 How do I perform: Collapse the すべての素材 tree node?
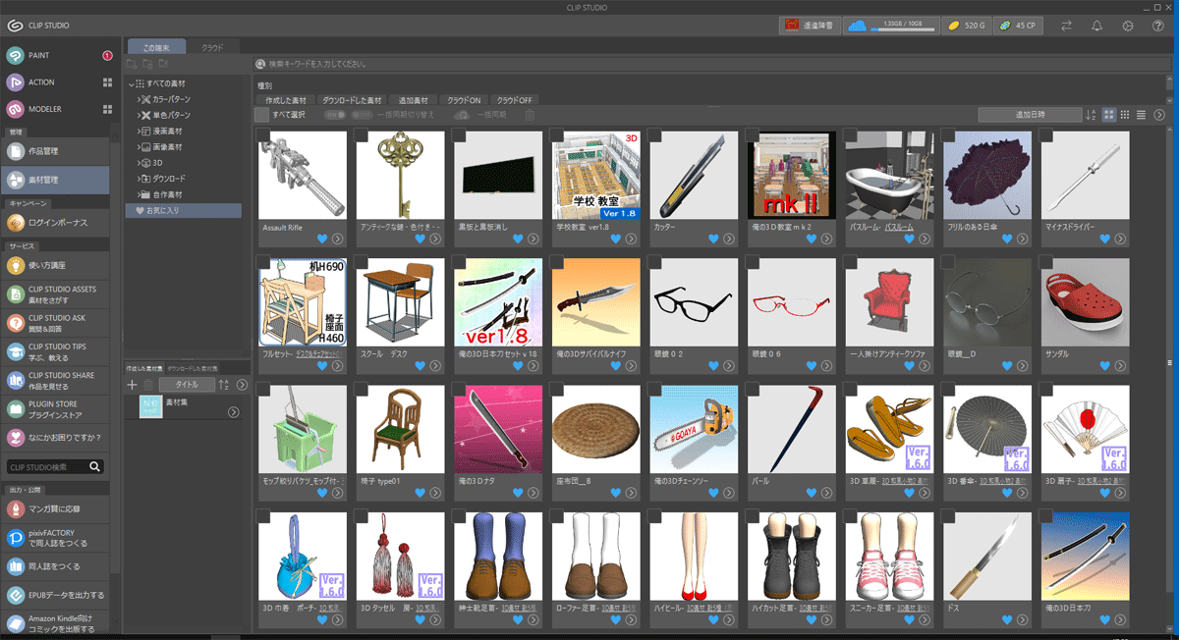coord(131,84)
